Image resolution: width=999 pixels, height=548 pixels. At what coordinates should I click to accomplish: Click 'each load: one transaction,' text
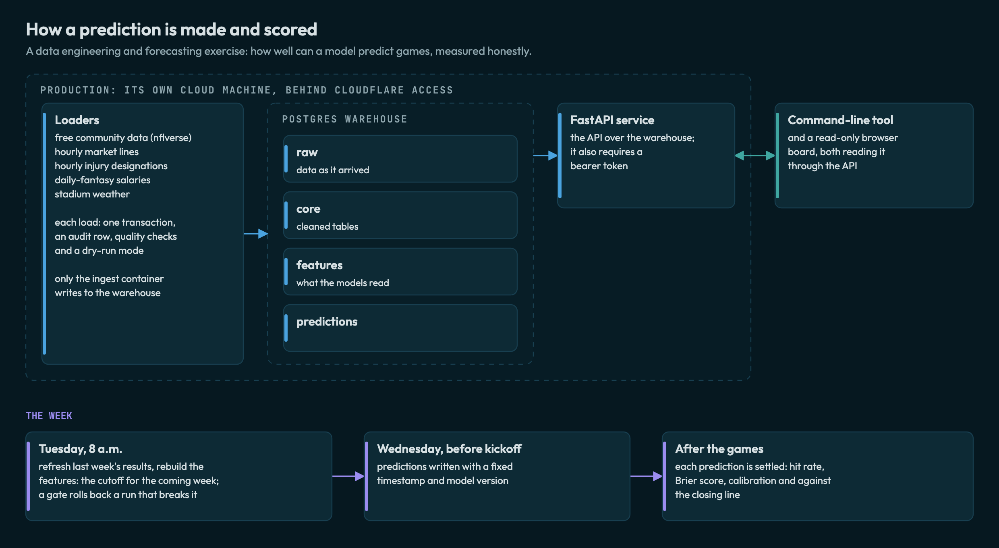[x=115, y=222]
